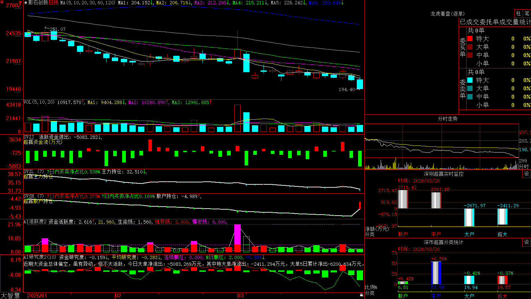The width and height of the screenshot is (531, 299).
Task: Click the last cyan candlestick near 194.40
Action: pyautogui.click(x=360, y=84)
